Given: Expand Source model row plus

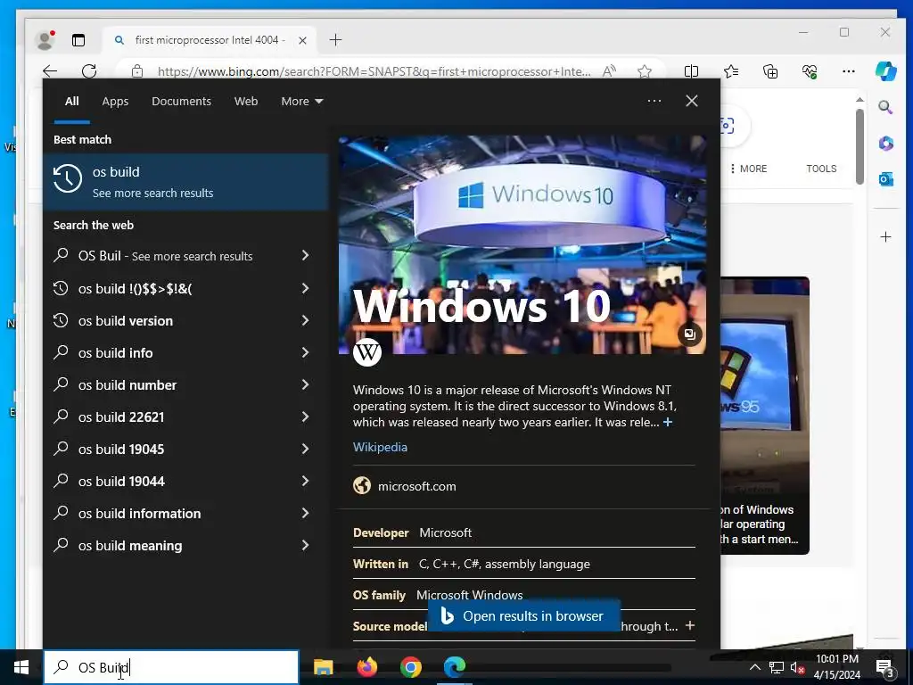Looking at the screenshot, I should (x=690, y=625).
